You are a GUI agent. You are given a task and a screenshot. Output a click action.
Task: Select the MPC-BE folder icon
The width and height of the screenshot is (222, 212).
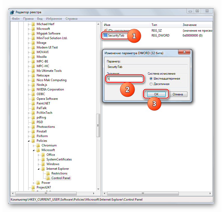pos(33,61)
